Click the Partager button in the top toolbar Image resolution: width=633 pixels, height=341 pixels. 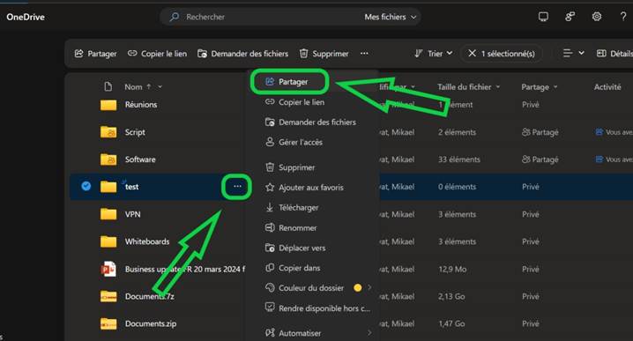pyautogui.click(x=96, y=54)
